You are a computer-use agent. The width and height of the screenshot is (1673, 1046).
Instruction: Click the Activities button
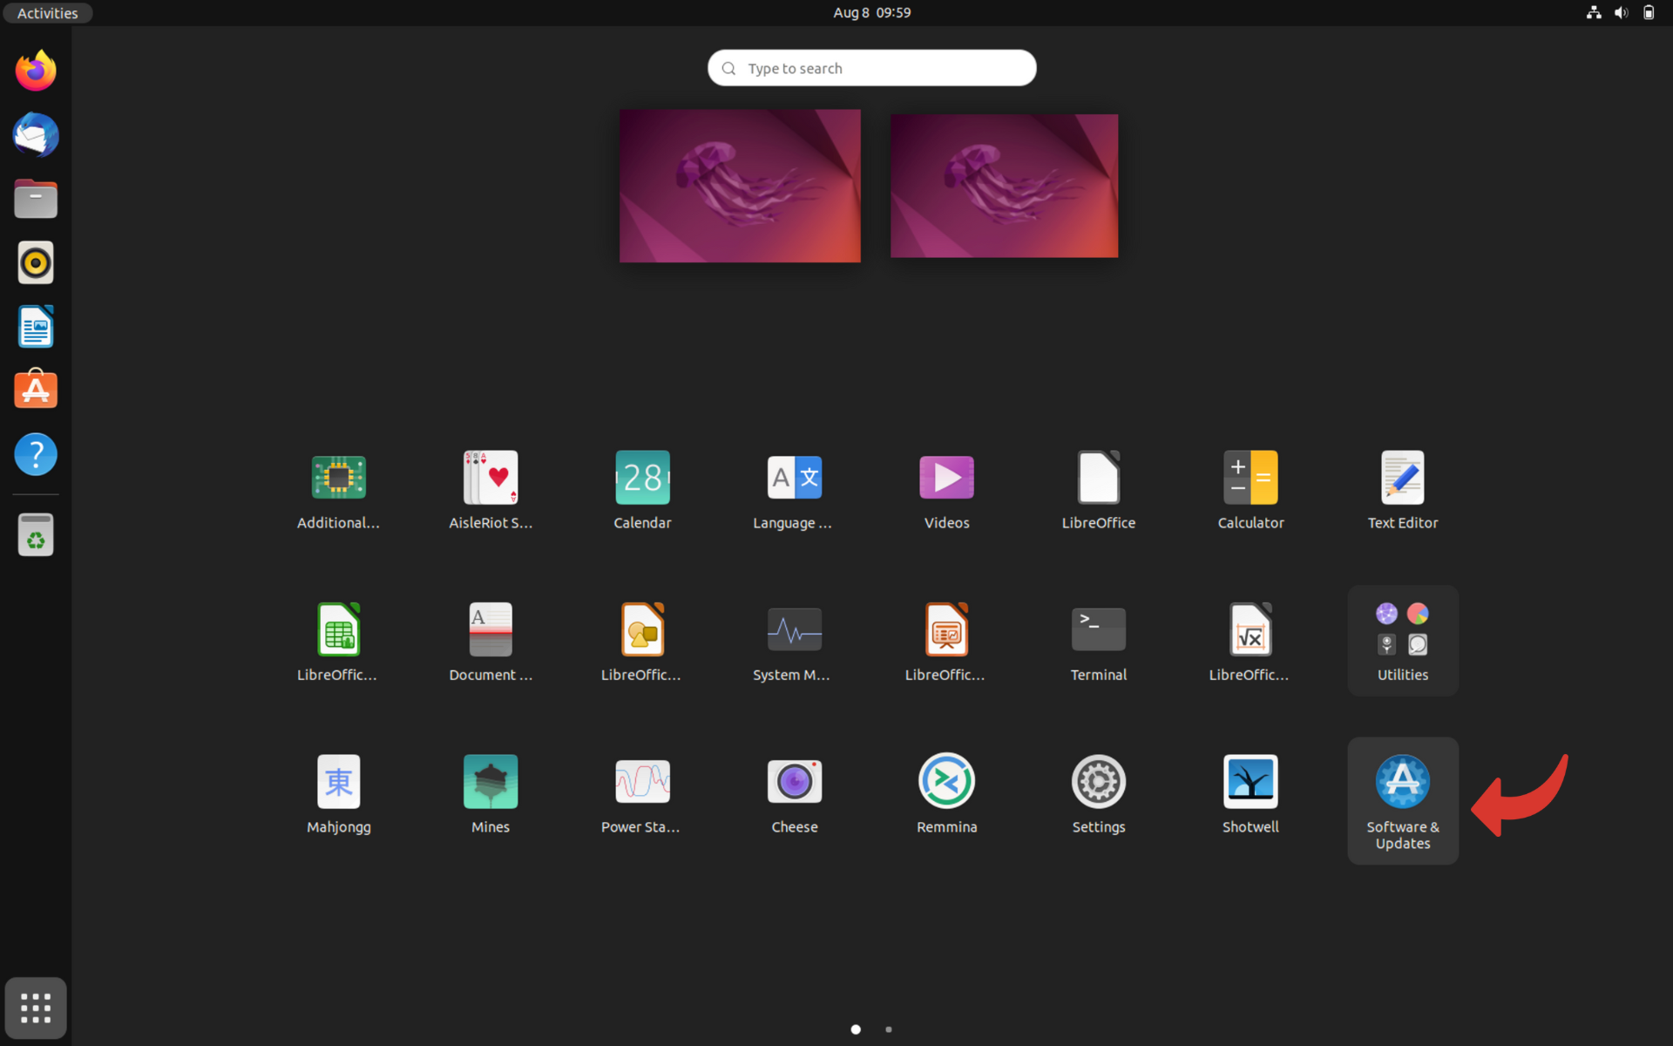point(47,12)
